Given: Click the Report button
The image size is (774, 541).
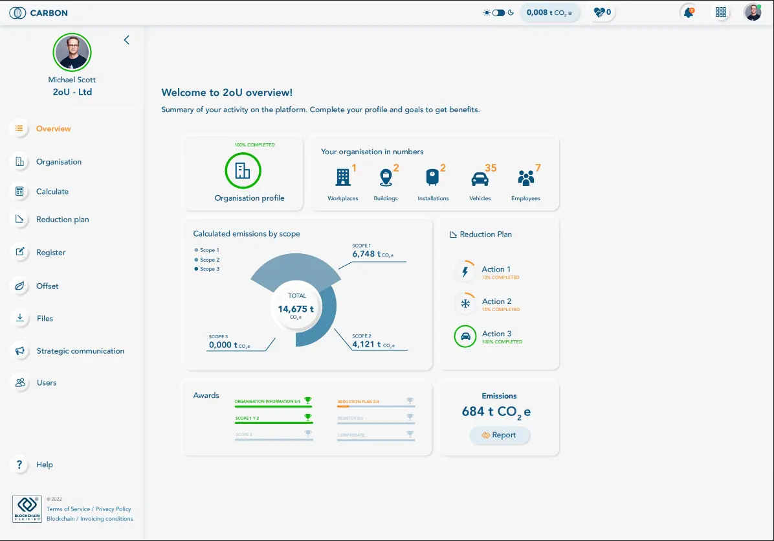Looking at the screenshot, I should (500, 435).
